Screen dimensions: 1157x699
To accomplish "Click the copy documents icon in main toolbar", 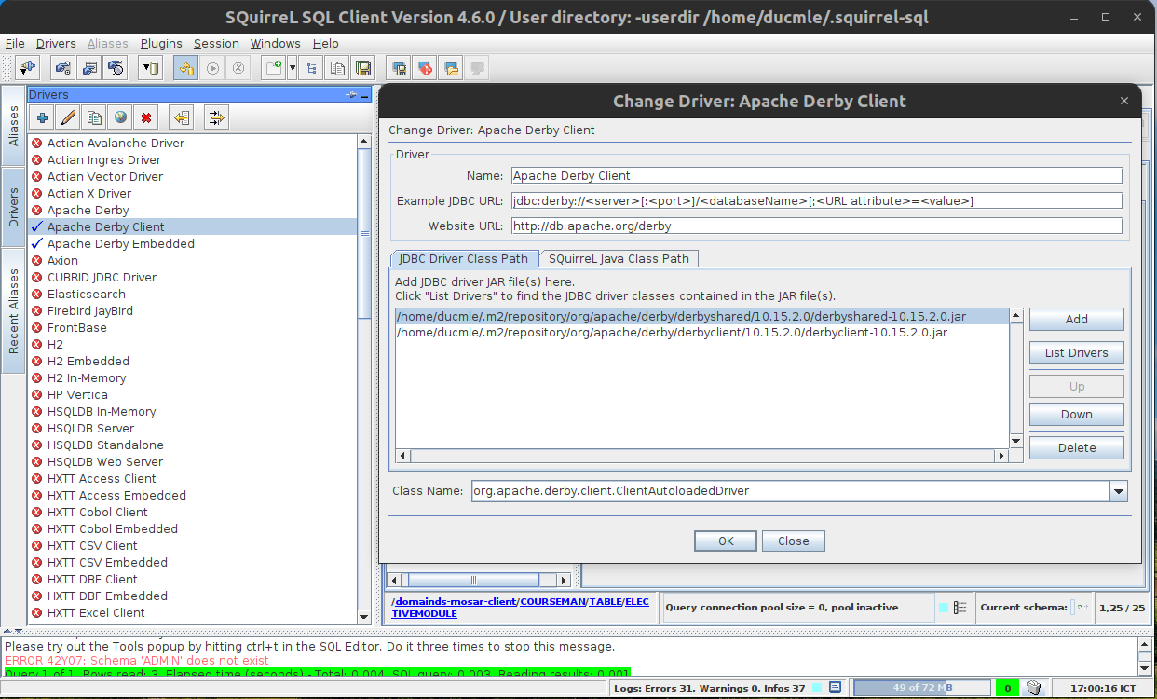I will 337,68.
